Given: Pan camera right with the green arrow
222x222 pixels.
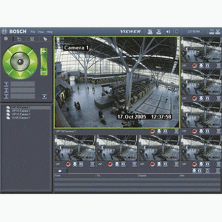Looking at the screenshot, I should point(34,62).
